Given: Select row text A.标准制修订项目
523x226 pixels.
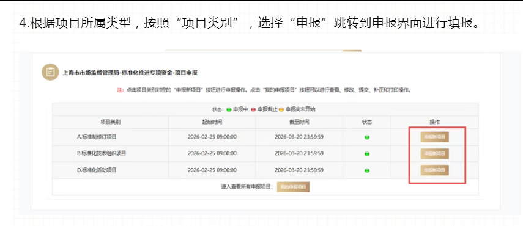Looking at the screenshot, I should click(97, 137).
